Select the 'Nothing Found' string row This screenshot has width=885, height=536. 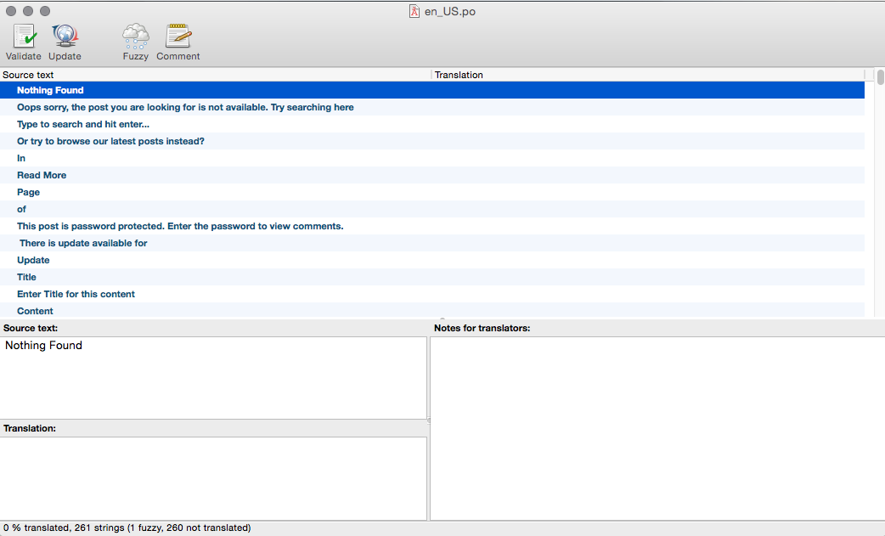tap(50, 90)
